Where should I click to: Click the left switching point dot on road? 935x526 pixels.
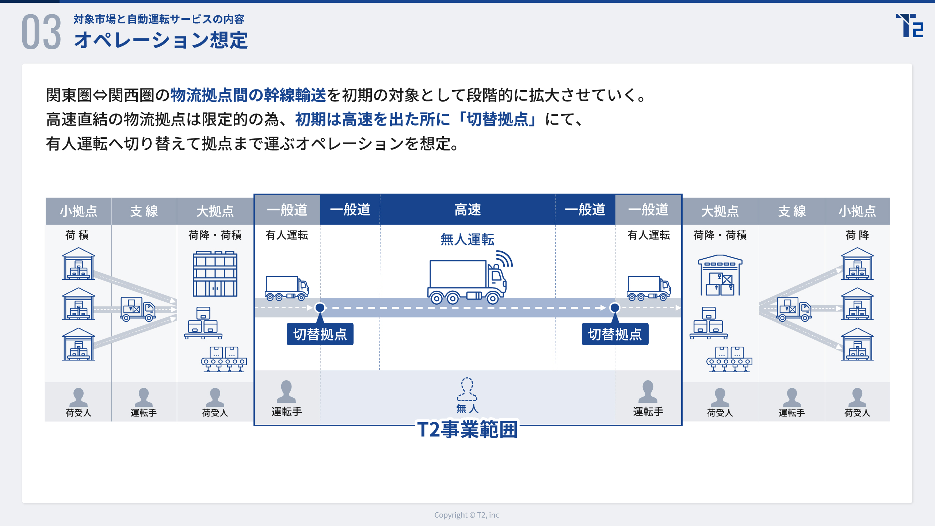point(320,308)
